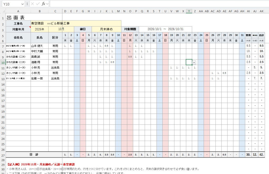Click the formula bar cancel X icon
Image resolution: width=269 pixels, height=174 pixels.
pos(33,4)
